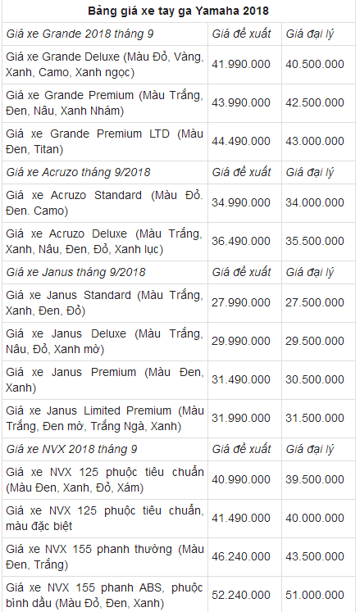This screenshot has width=360, height=612.
Task: Select the Janus Standard row name
Action: (x=105, y=302)
